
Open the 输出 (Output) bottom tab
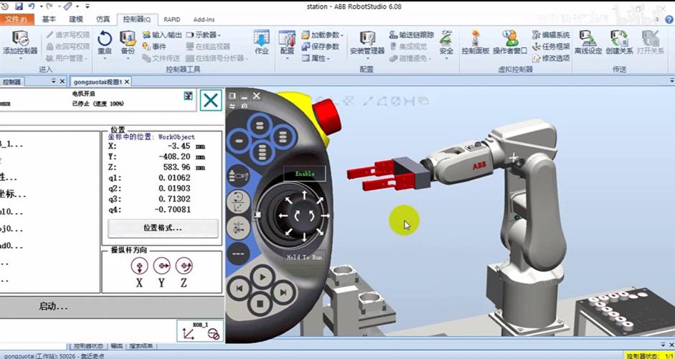[117, 345]
